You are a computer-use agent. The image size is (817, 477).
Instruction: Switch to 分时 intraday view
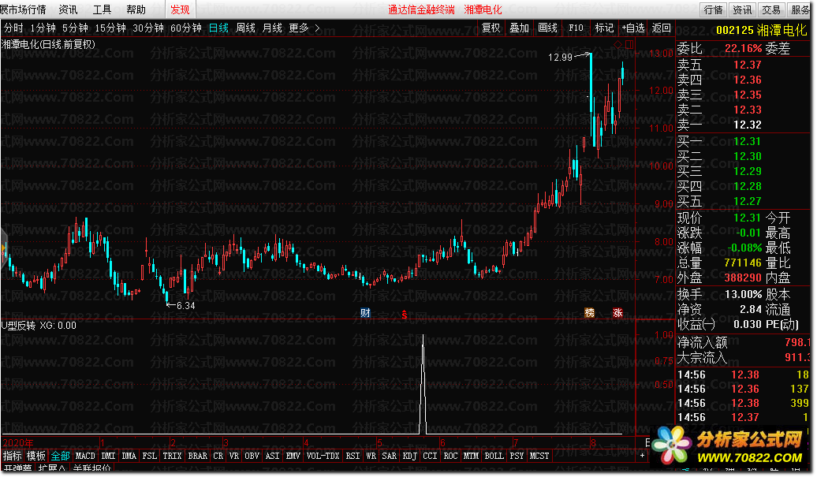click(x=13, y=28)
